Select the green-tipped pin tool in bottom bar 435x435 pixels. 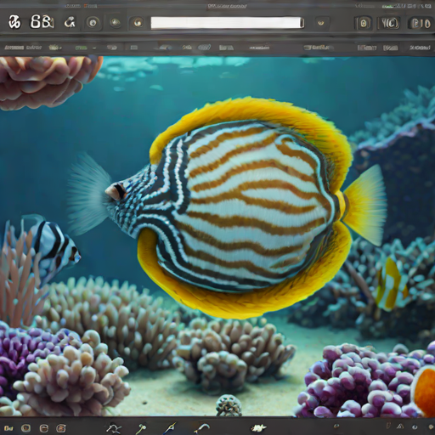tap(142, 428)
